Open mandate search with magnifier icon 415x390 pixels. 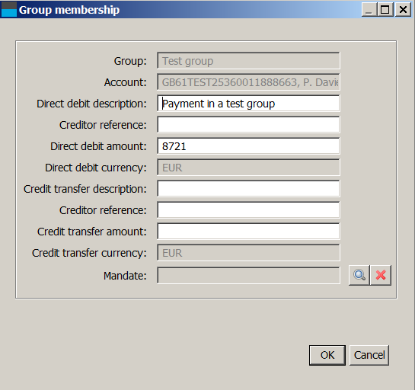tap(359, 275)
